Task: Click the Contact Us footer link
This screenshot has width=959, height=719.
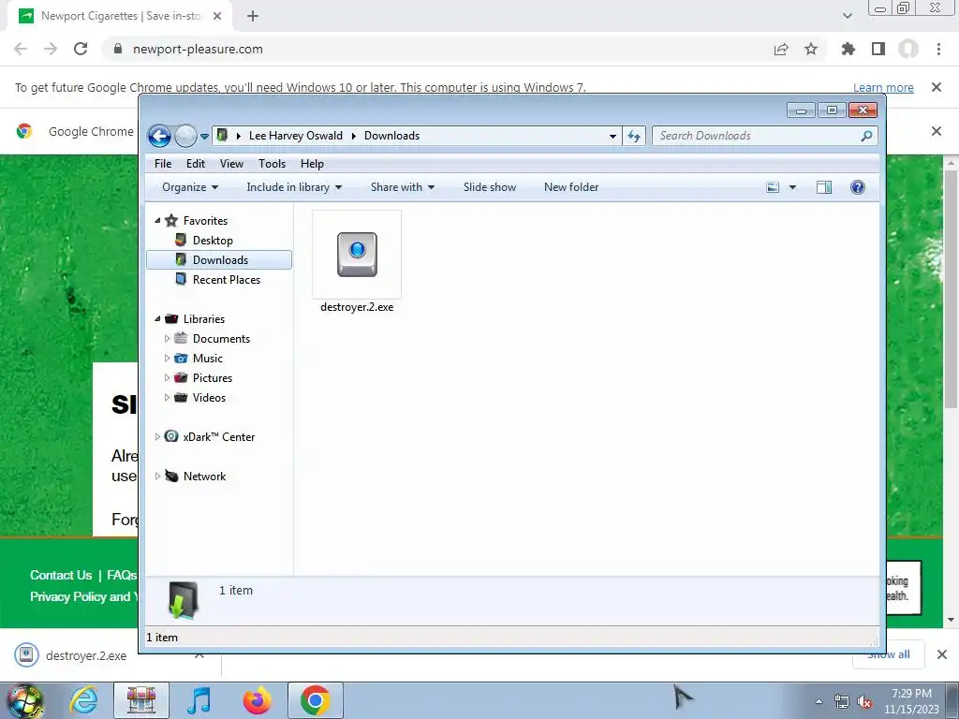Action: pos(61,576)
